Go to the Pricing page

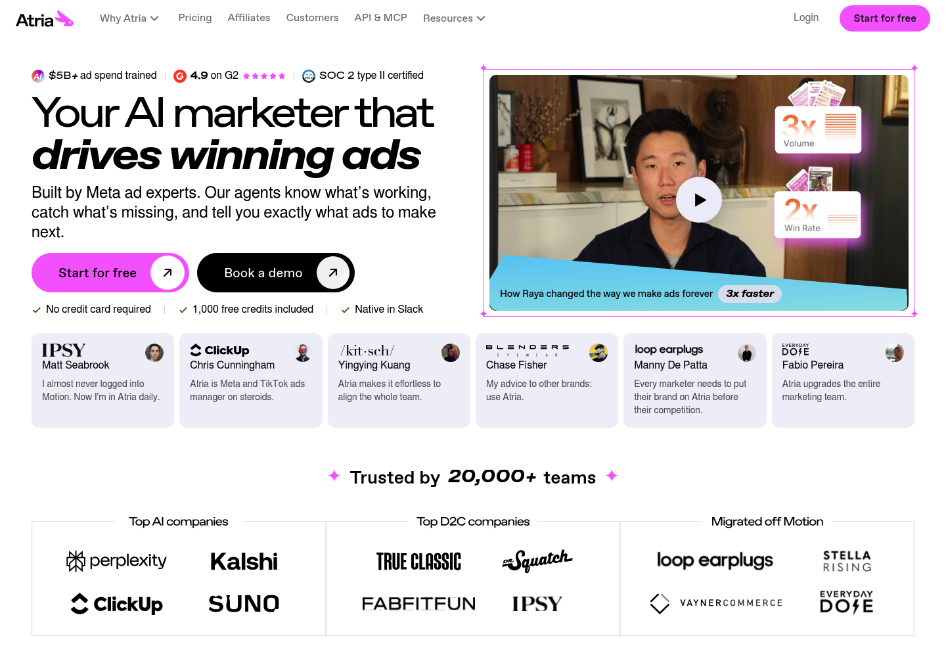coord(195,18)
